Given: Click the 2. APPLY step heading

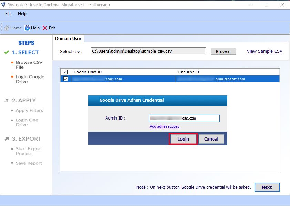Looking at the screenshot, I should click(x=24, y=100).
